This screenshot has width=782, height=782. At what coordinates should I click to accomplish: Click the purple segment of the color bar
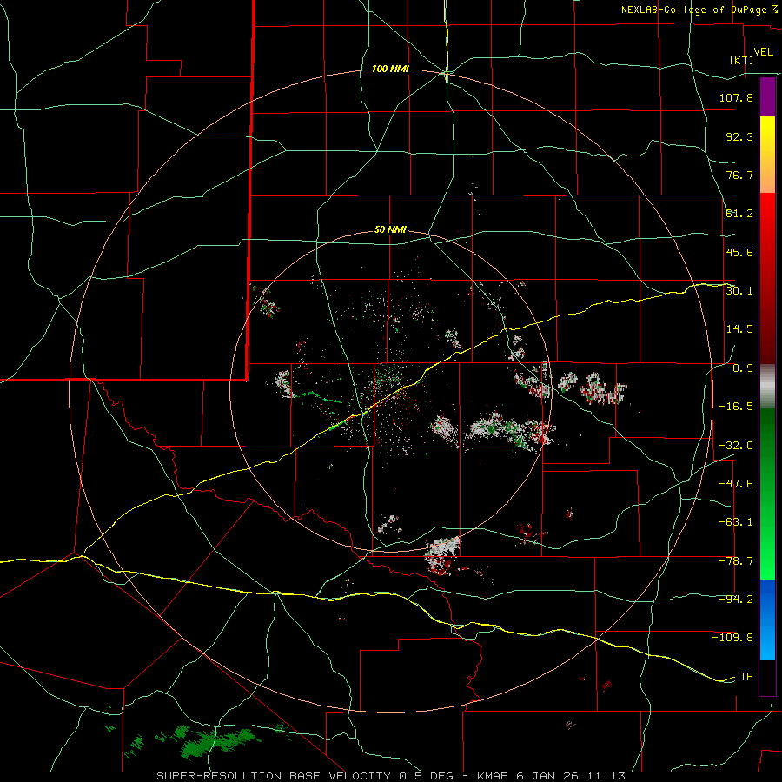[x=767, y=96]
